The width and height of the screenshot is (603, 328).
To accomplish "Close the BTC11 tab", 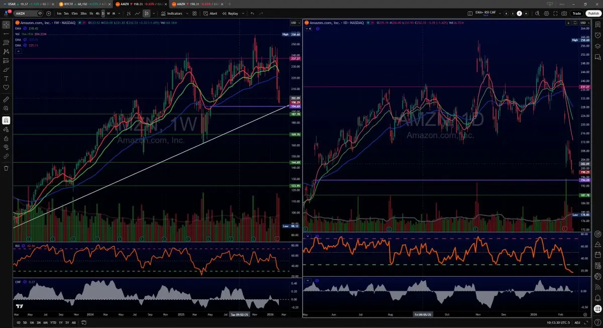I will [110, 4].
